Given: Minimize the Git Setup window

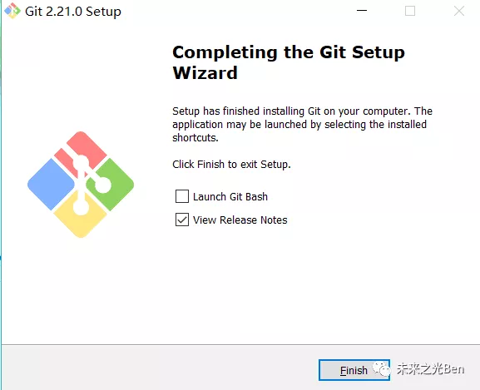Looking at the screenshot, I should coord(362,11).
